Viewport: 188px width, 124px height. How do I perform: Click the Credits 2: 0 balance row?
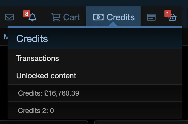95,110
